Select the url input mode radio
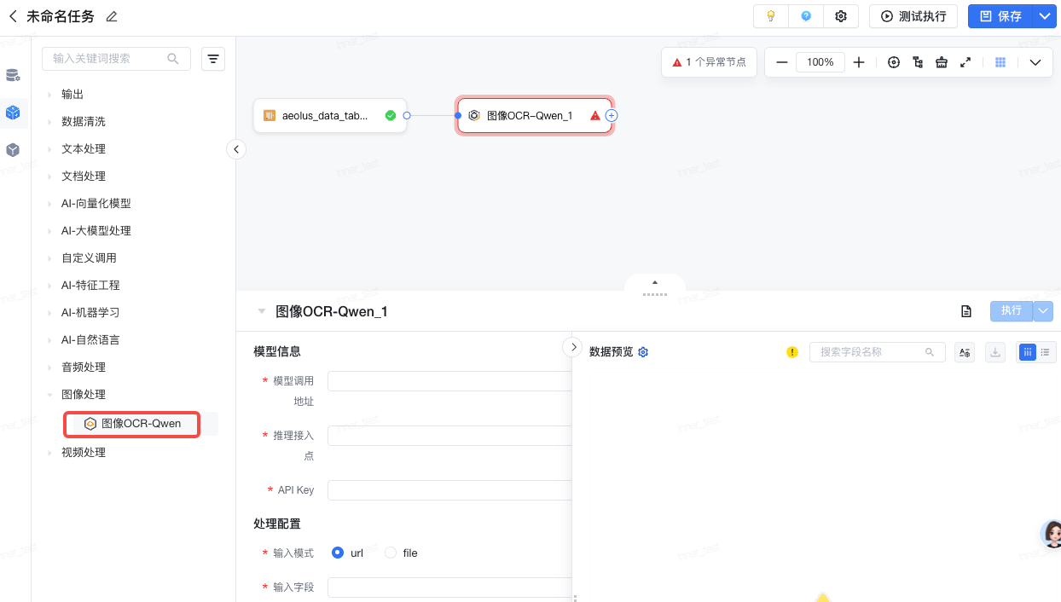 tap(338, 553)
